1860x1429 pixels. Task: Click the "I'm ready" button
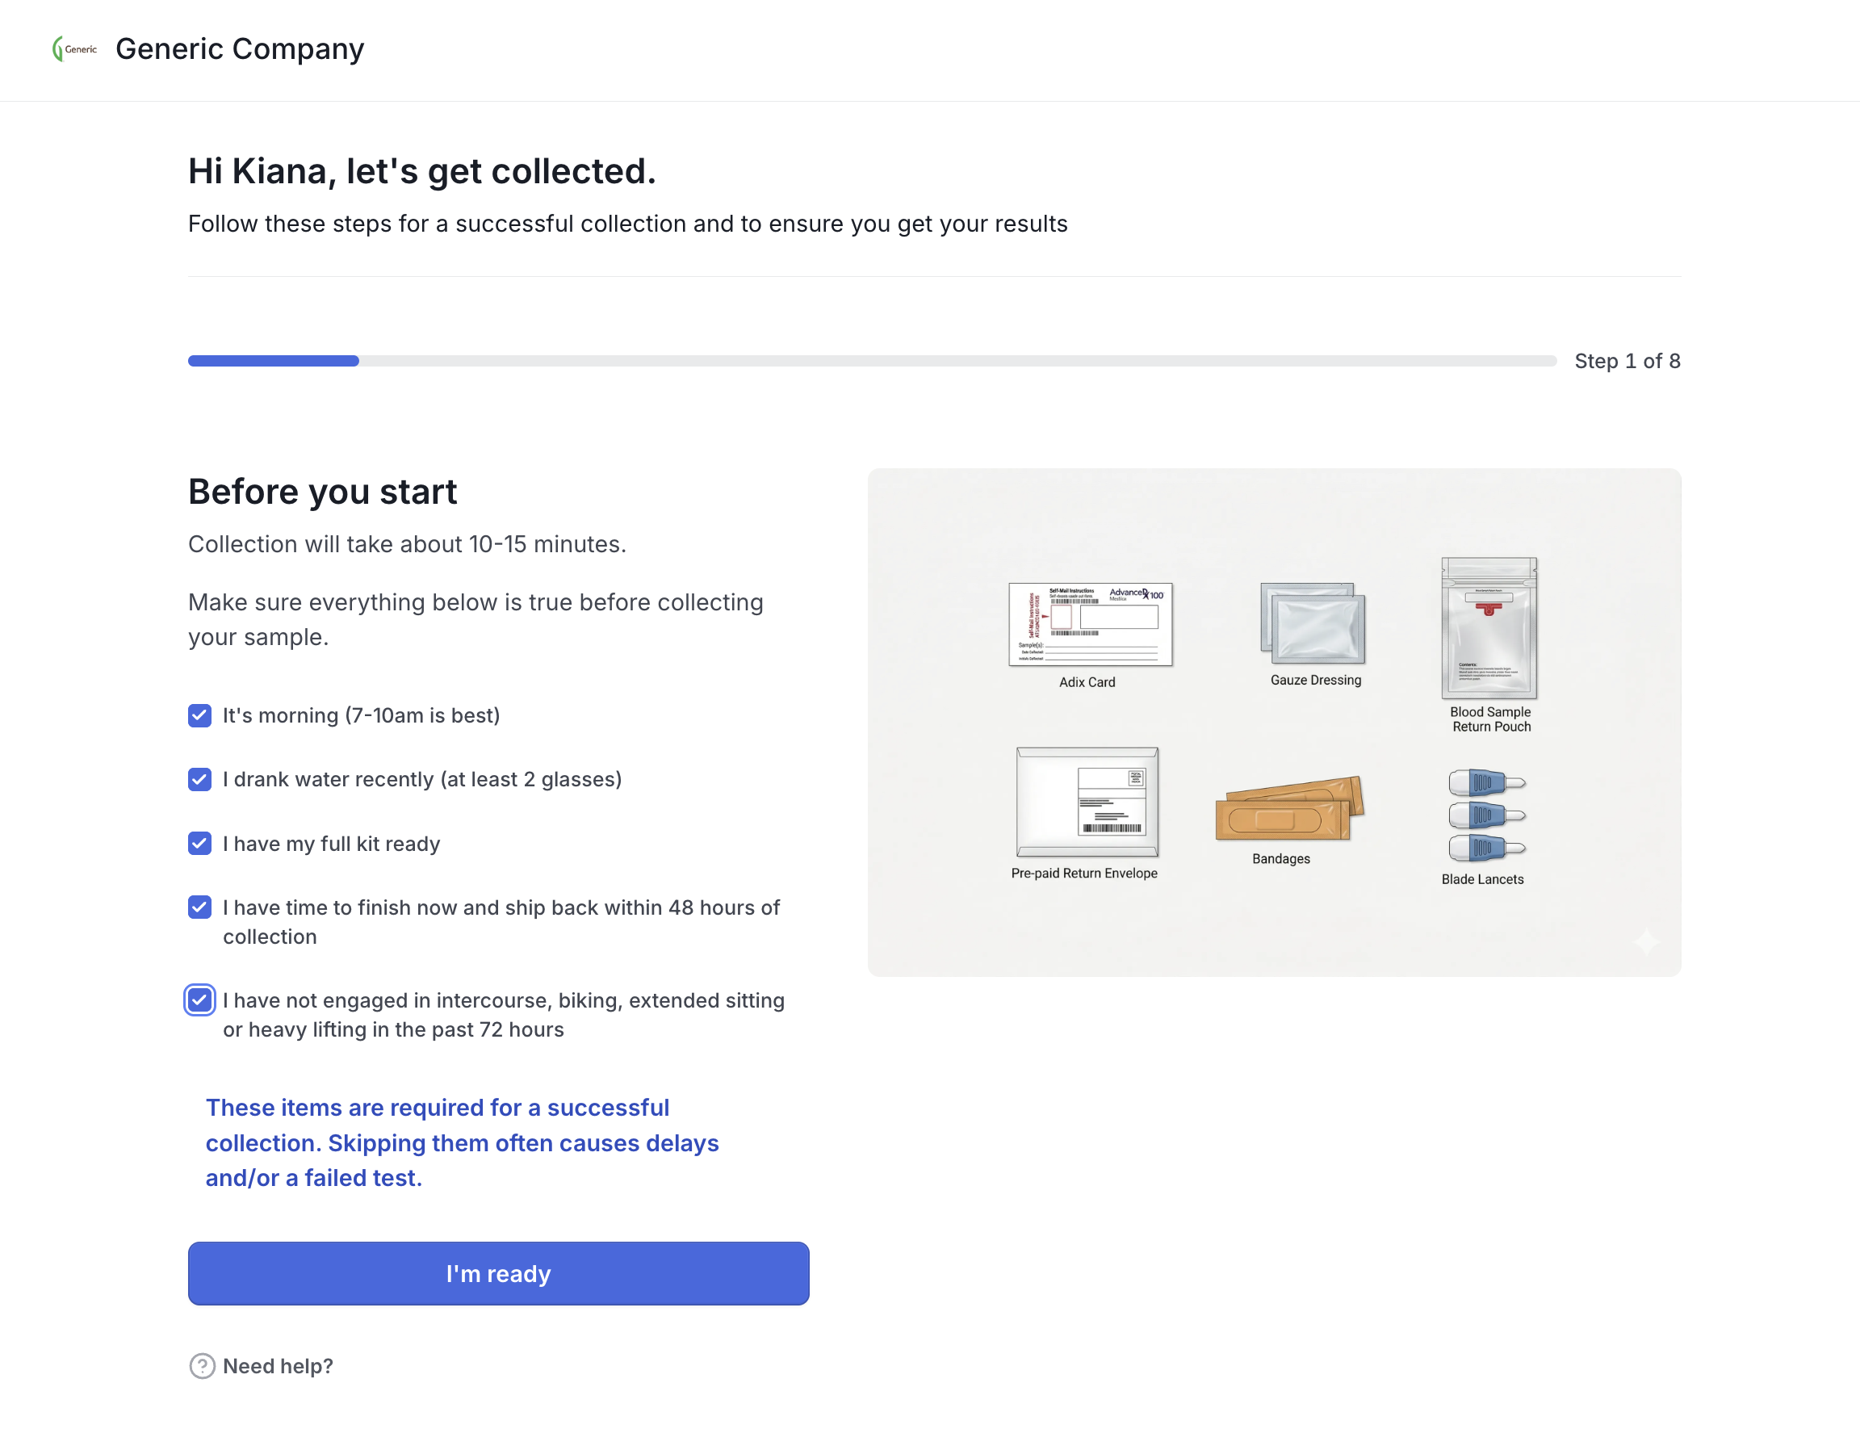tap(498, 1273)
